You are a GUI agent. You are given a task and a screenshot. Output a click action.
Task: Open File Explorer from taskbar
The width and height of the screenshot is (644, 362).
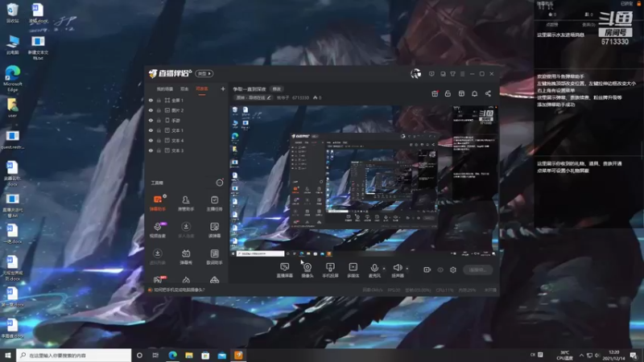tap(189, 355)
